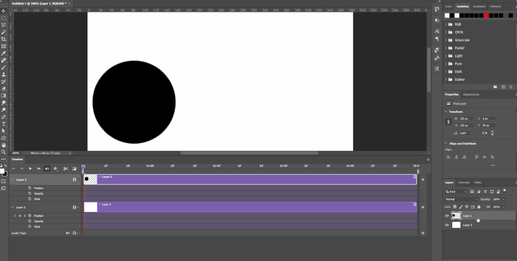Image resolution: width=517 pixels, height=261 pixels.
Task: Select the Gradient tool
Action: pos(4,96)
